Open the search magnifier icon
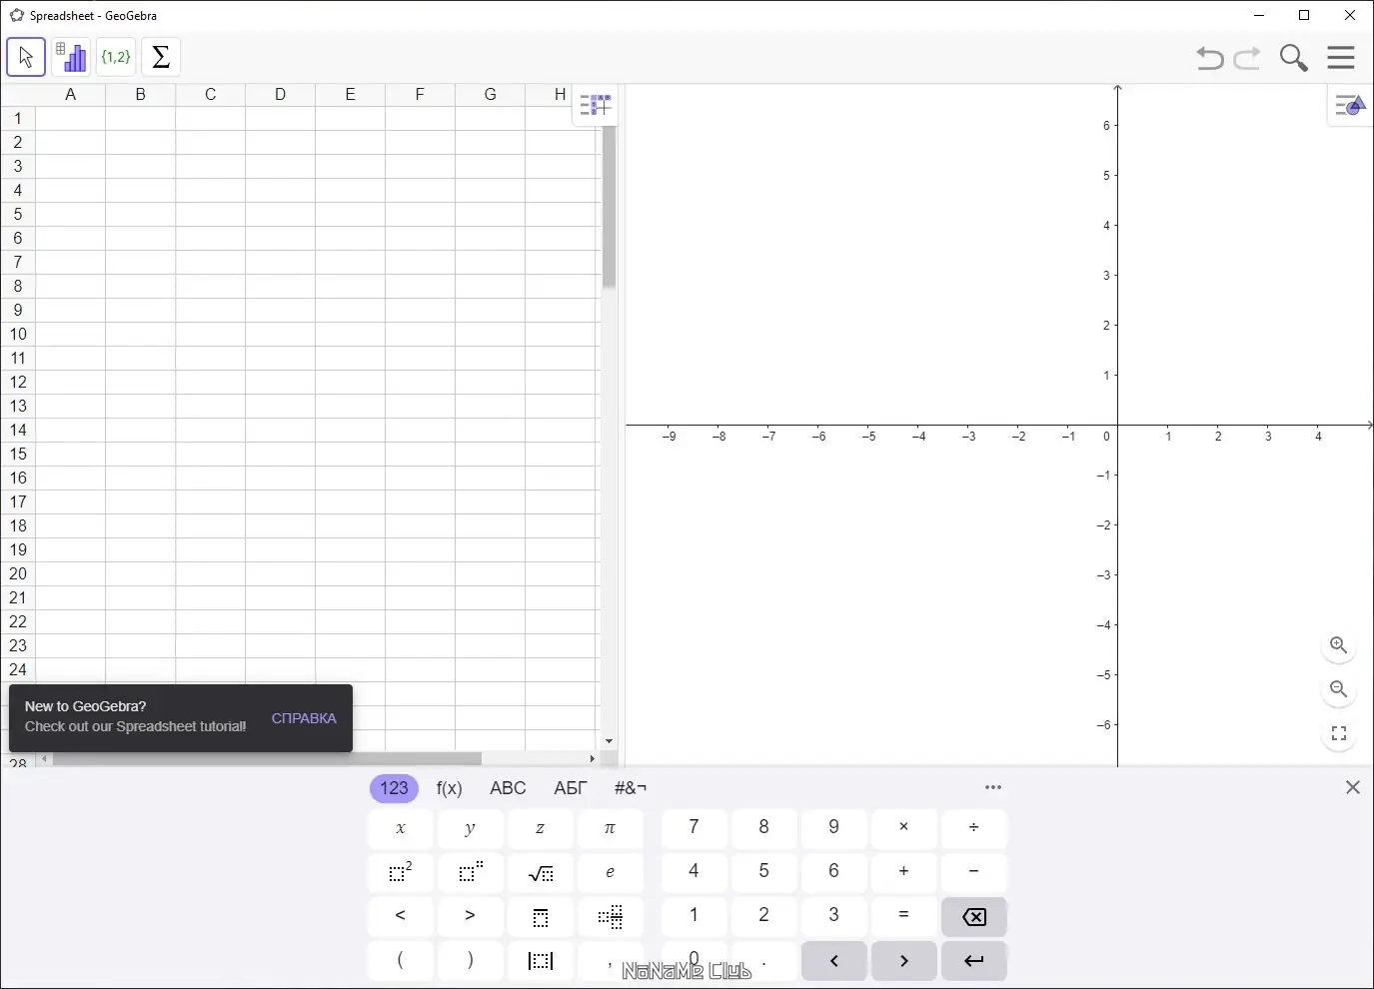This screenshot has height=989, width=1374. coord(1294,58)
